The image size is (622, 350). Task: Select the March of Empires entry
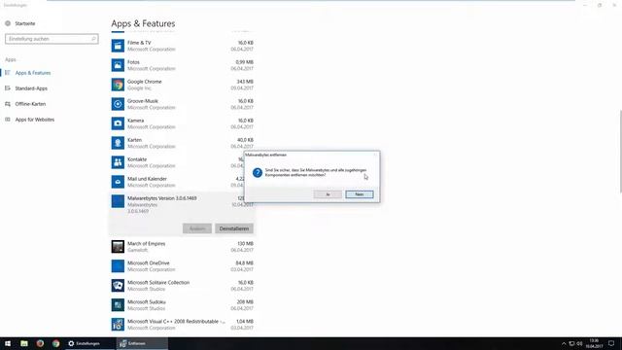183,246
